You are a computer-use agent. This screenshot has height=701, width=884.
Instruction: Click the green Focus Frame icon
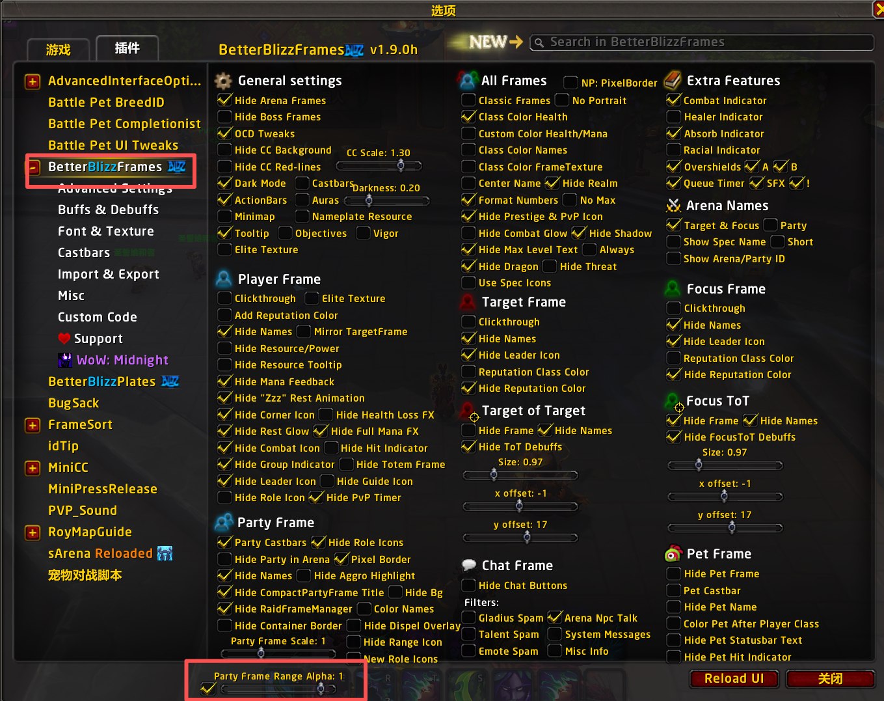click(673, 288)
